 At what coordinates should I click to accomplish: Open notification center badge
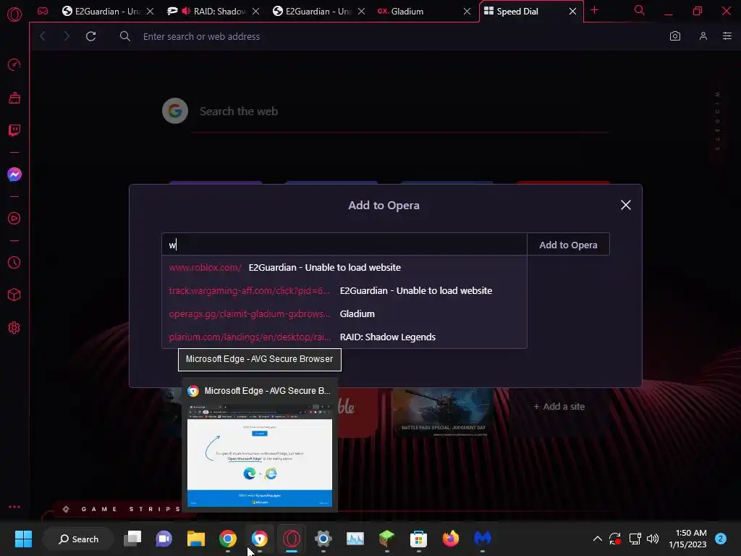(721, 539)
